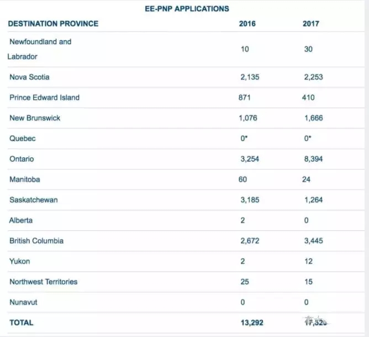Click the 2016 total 13,292
Viewport: 369px width, 337px height.
tap(252, 323)
